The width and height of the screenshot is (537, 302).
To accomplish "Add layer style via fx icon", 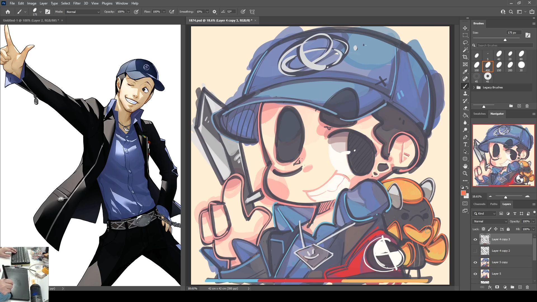I will (x=490, y=287).
